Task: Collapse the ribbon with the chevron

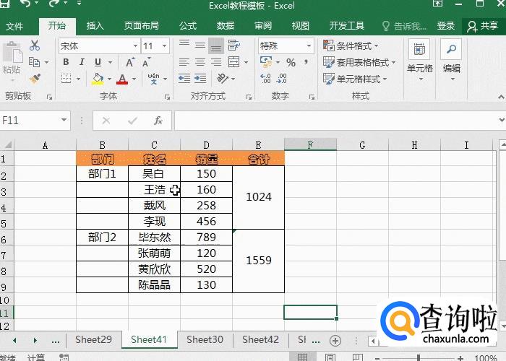Action: pyautogui.click(x=501, y=97)
